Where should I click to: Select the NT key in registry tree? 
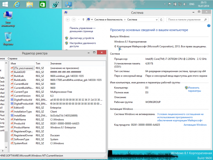(1, 108)
